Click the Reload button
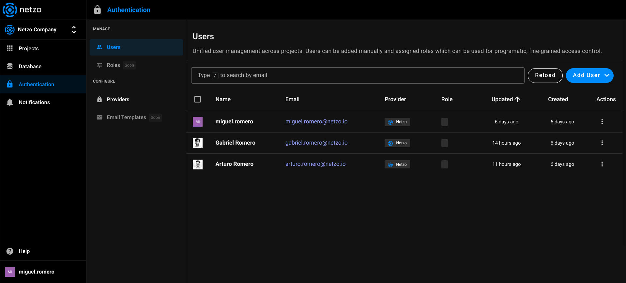The image size is (626, 283). point(545,75)
